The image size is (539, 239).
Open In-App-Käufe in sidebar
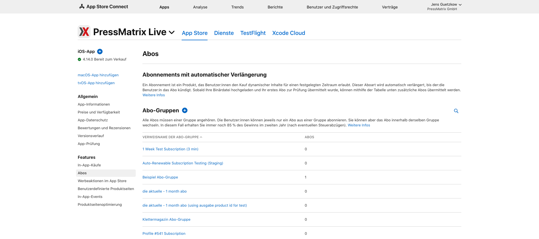89,165
